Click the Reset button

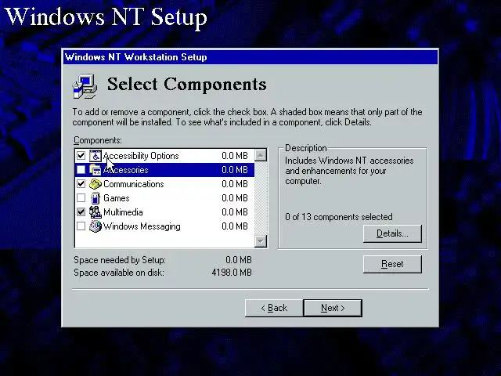coord(392,264)
